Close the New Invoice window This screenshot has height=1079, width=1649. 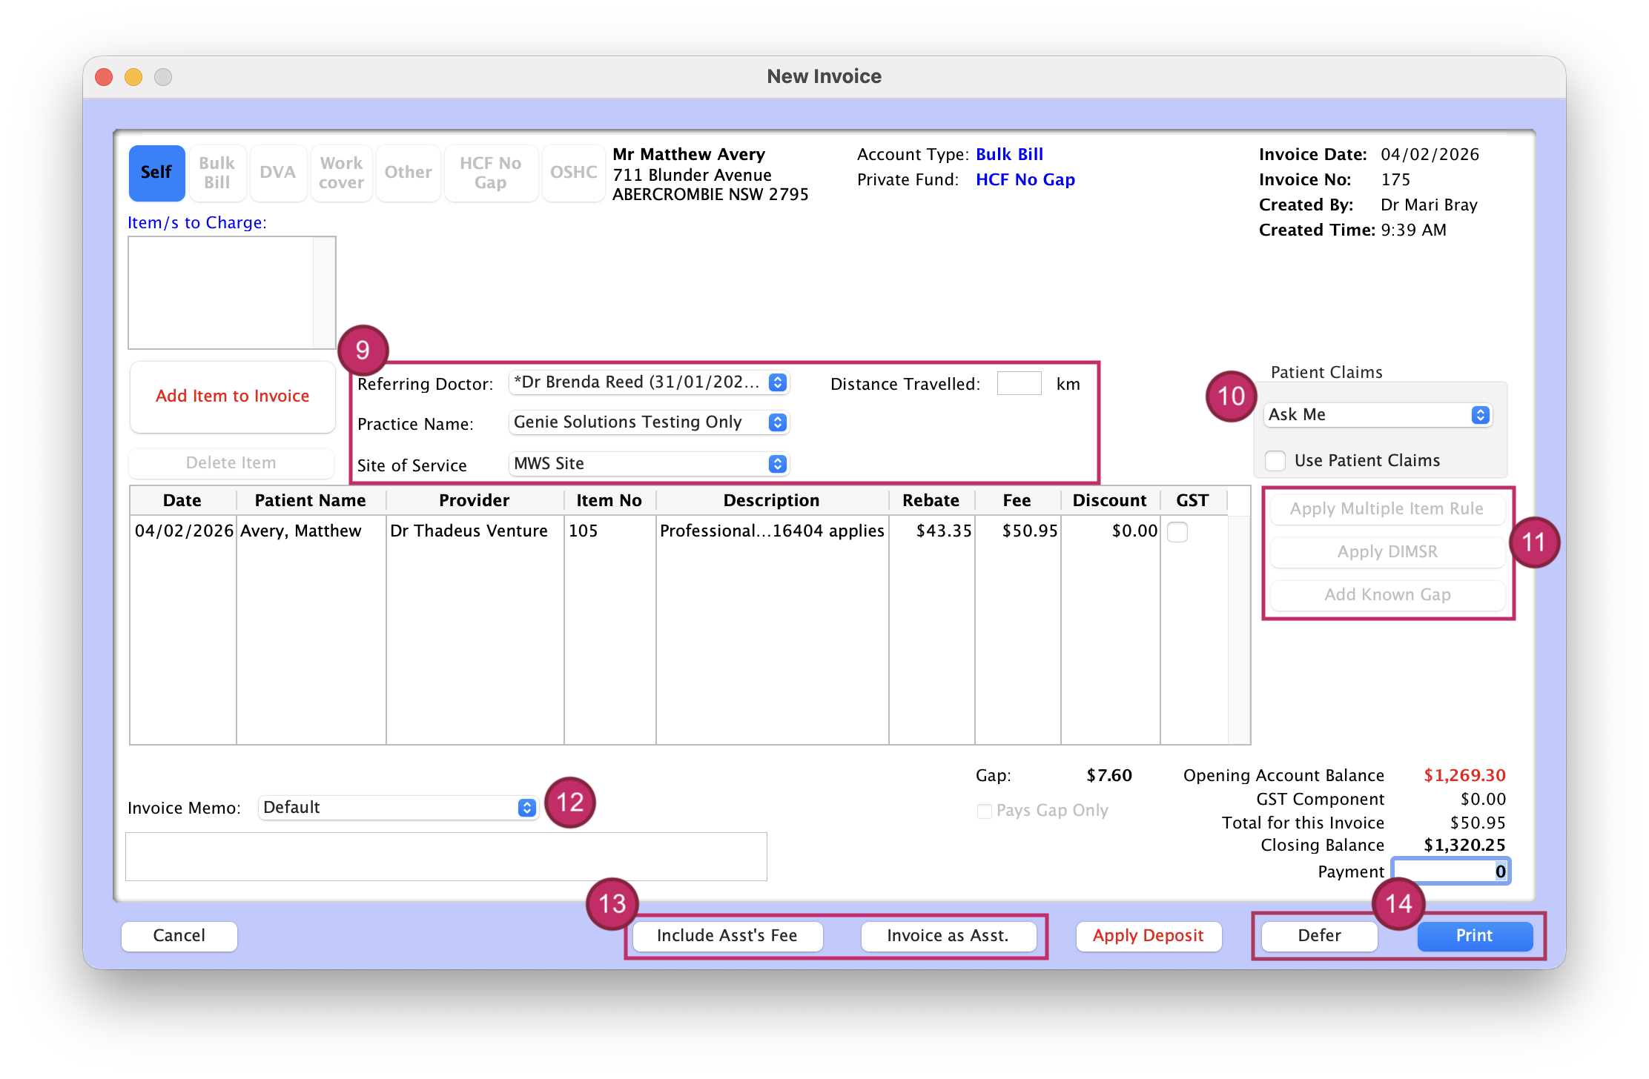[104, 77]
